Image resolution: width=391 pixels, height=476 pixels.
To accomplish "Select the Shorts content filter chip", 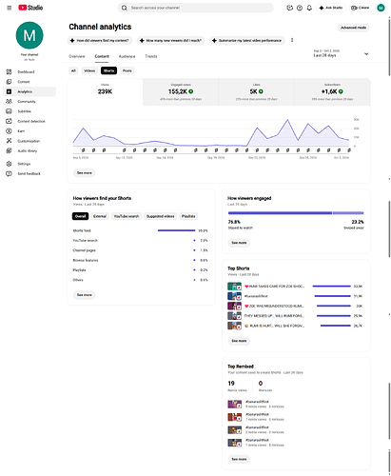I will pyautogui.click(x=108, y=70).
